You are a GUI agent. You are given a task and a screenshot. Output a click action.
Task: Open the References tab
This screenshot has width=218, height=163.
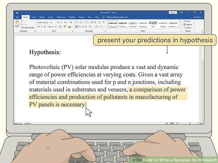click(x=61, y=17)
